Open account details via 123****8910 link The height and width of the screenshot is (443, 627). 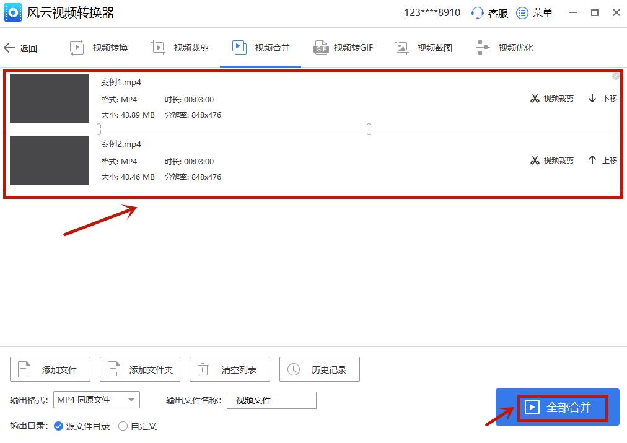pos(432,12)
